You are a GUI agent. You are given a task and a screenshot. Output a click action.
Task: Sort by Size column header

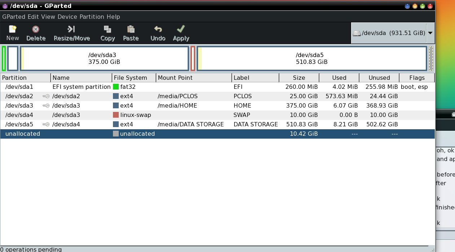(299, 78)
